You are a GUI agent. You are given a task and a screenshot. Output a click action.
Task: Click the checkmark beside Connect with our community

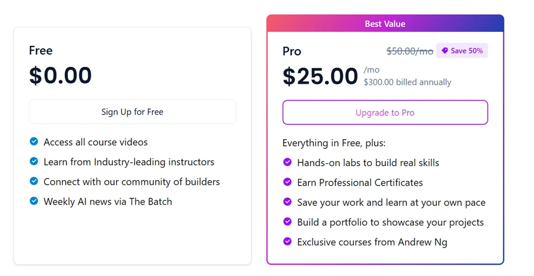(x=34, y=181)
